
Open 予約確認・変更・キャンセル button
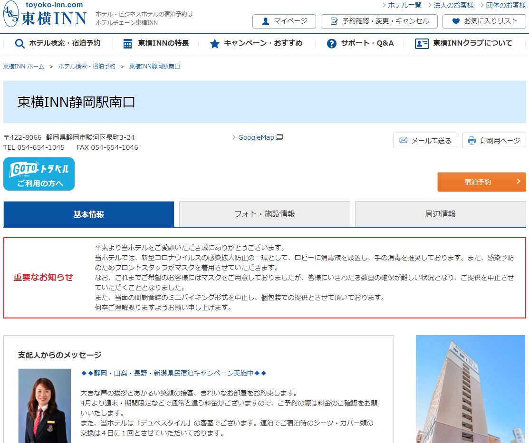(379, 21)
